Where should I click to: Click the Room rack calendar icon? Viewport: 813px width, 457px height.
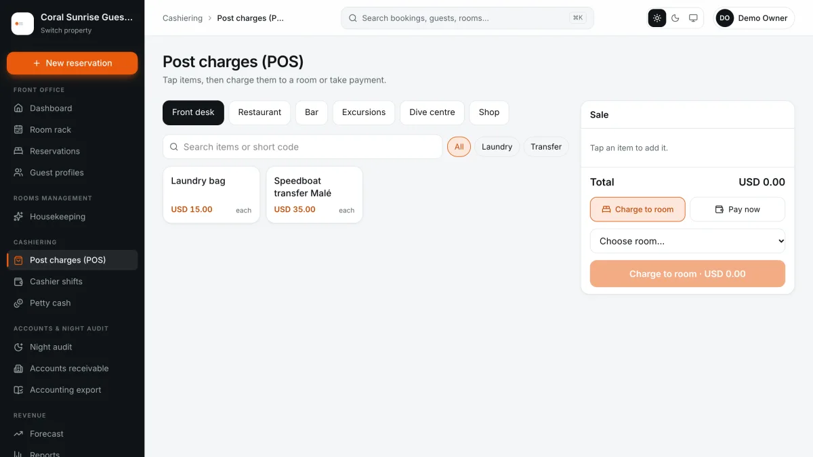tap(18, 130)
